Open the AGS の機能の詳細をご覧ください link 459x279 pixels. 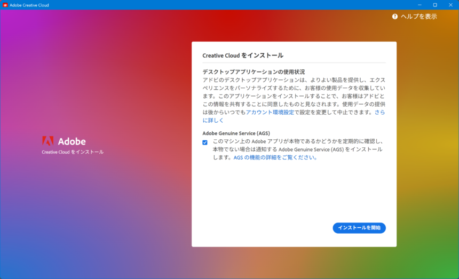(x=275, y=157)
